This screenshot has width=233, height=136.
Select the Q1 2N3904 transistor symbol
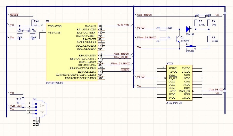pos(177,39)
